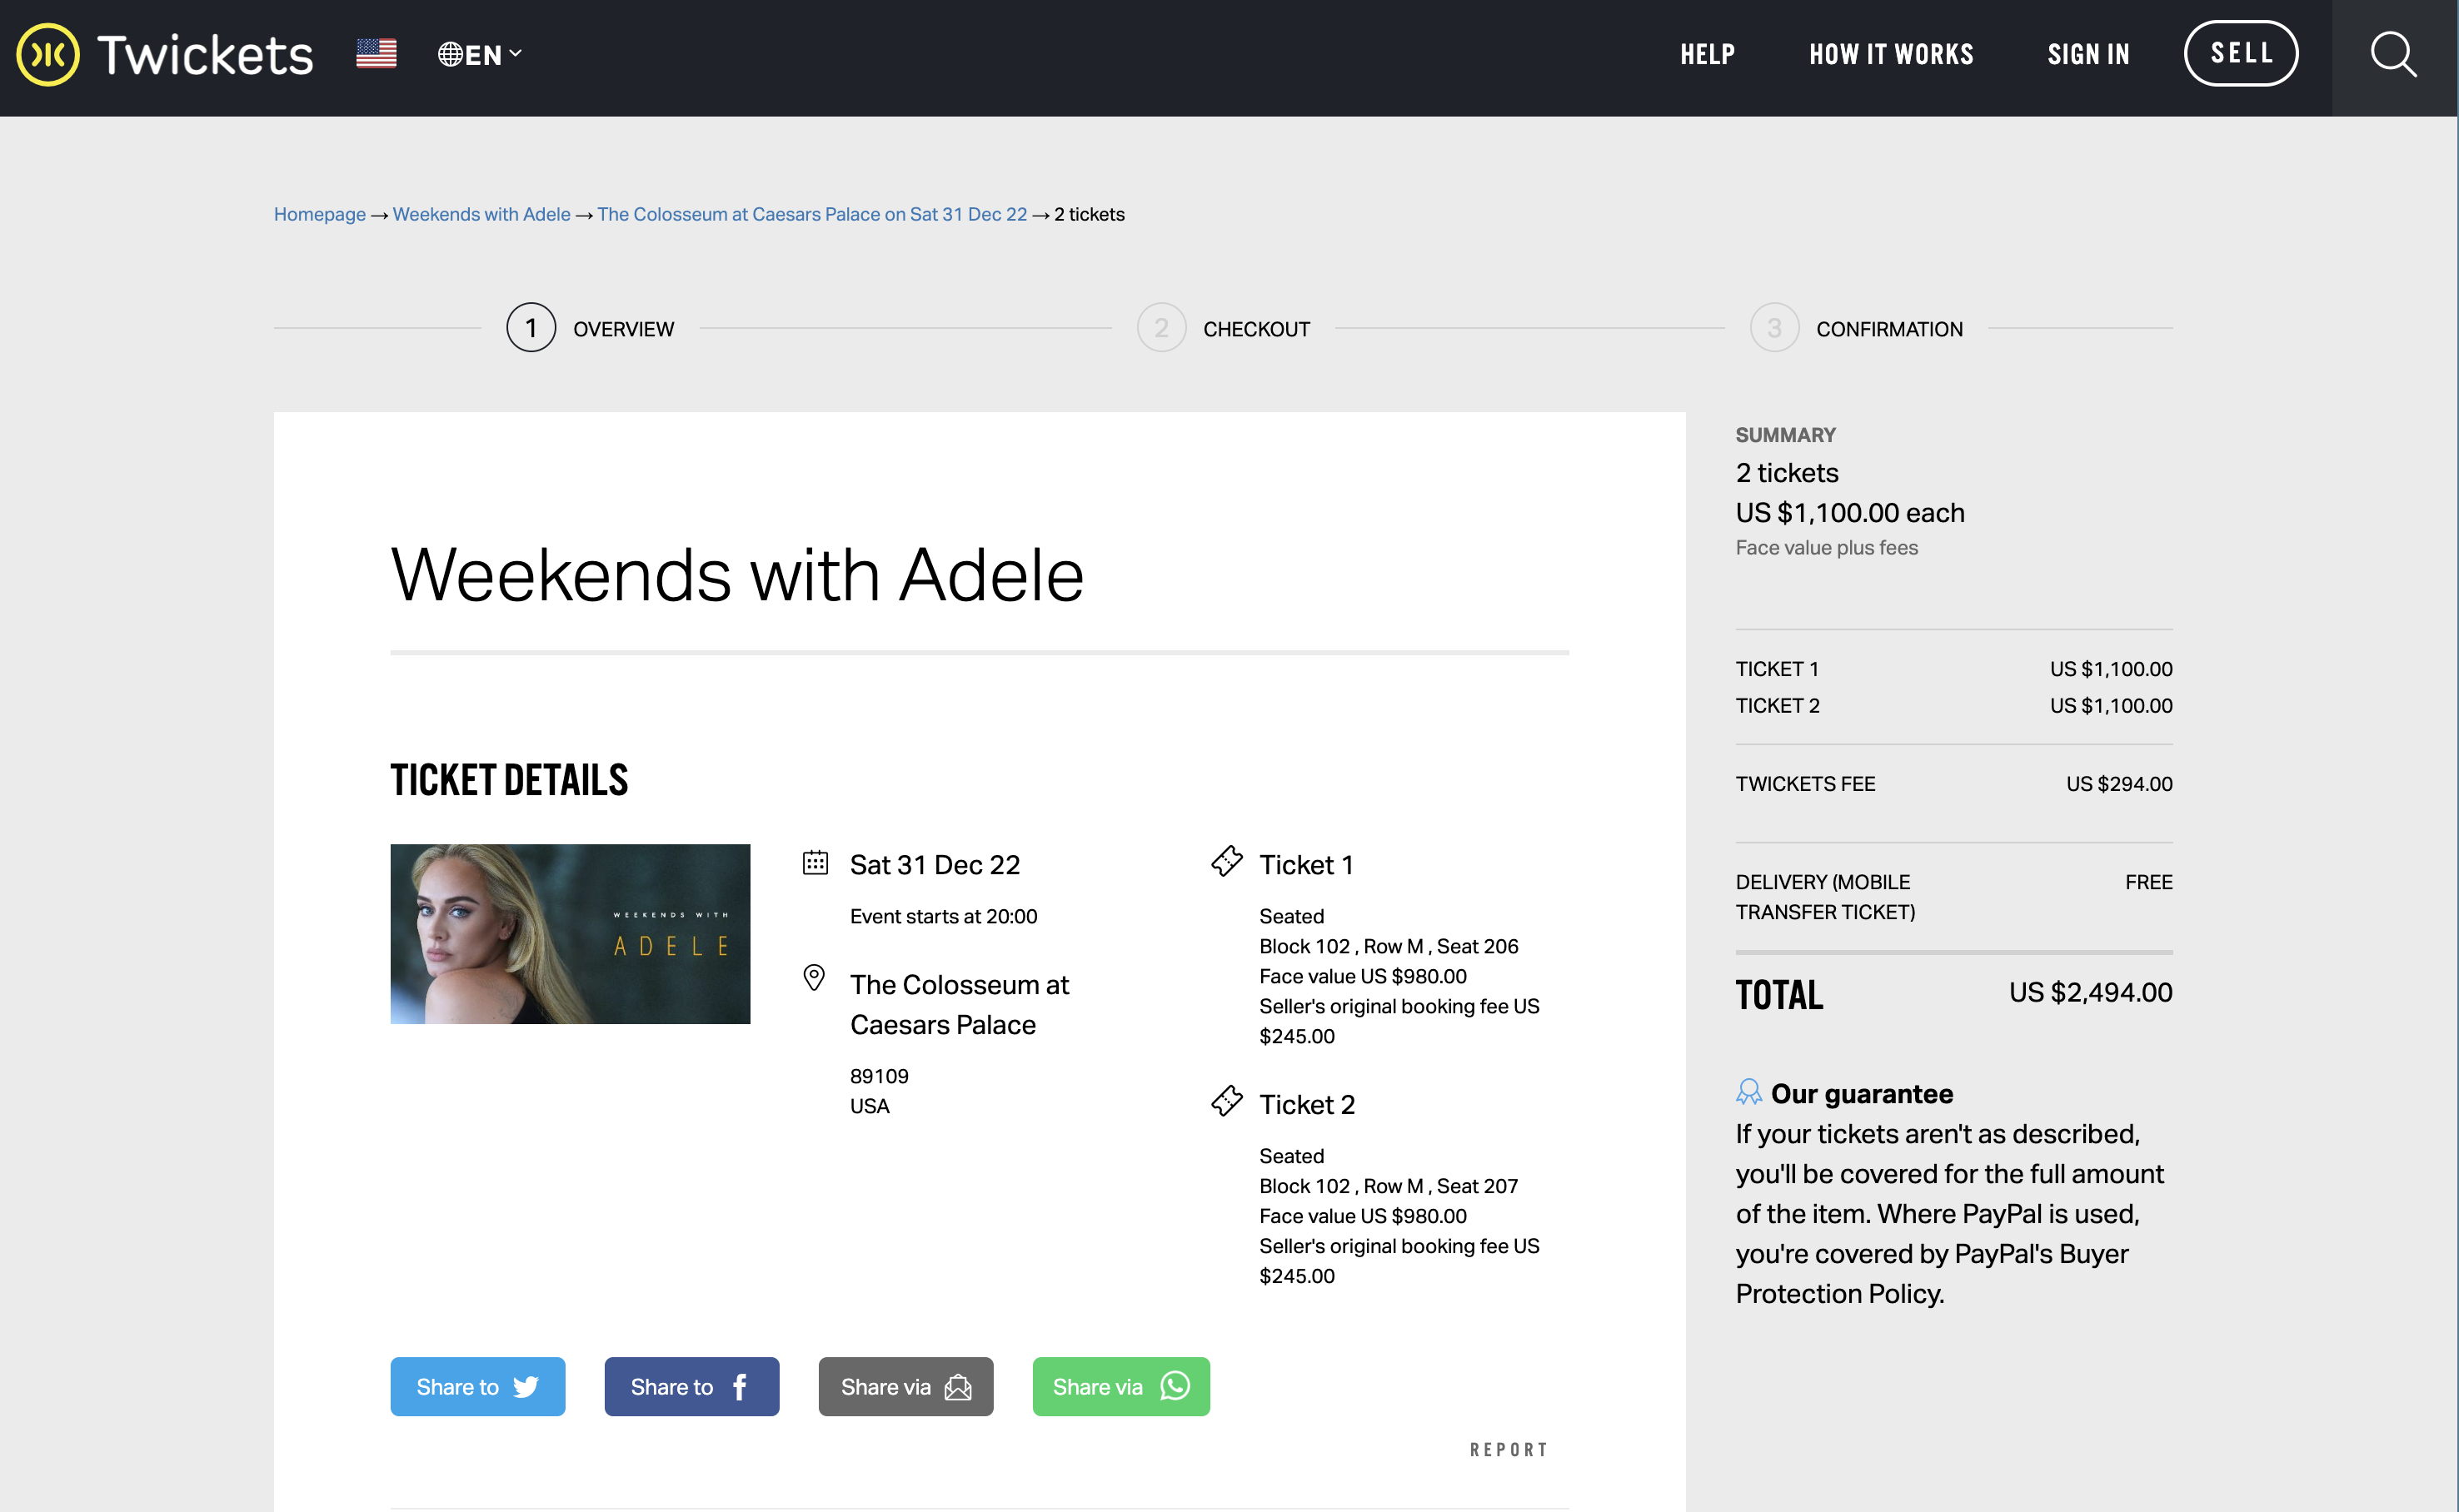
Task: Share the listing to Facebook
Action: click(x=691, y=1386)
